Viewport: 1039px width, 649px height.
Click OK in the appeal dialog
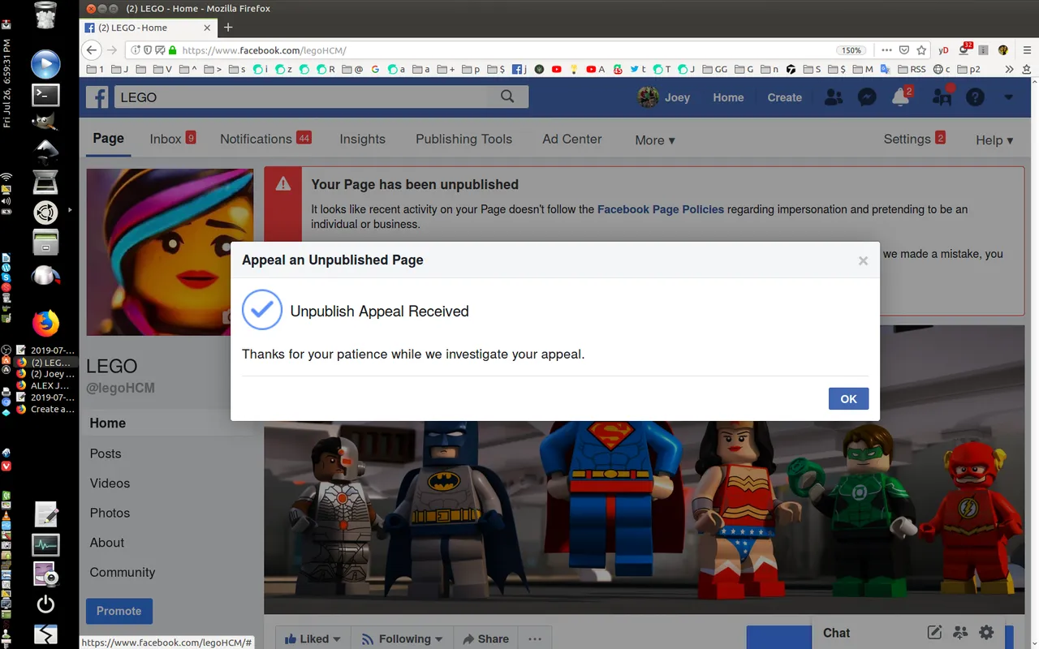(x=848, y=398)
